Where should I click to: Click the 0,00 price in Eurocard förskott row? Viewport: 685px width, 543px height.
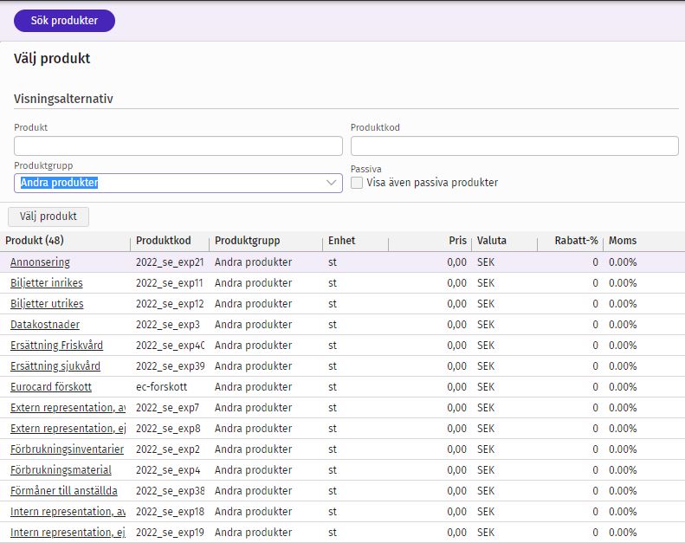(x=456, y=387)
